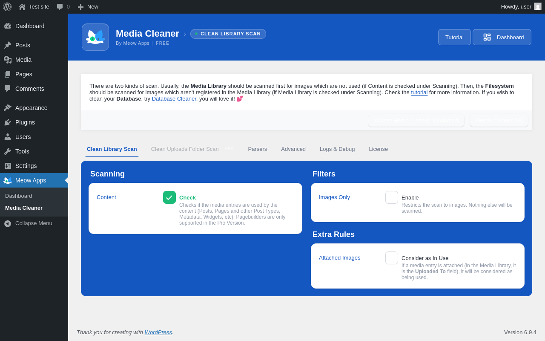Click the comments bubble icon in admin bar

click(60, 7)
